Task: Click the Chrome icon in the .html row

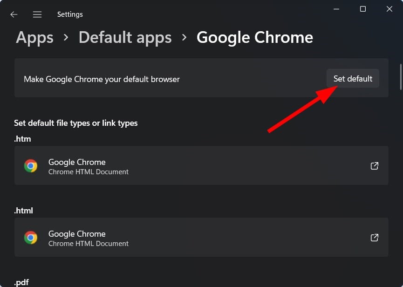Action: tap(31, 238)
